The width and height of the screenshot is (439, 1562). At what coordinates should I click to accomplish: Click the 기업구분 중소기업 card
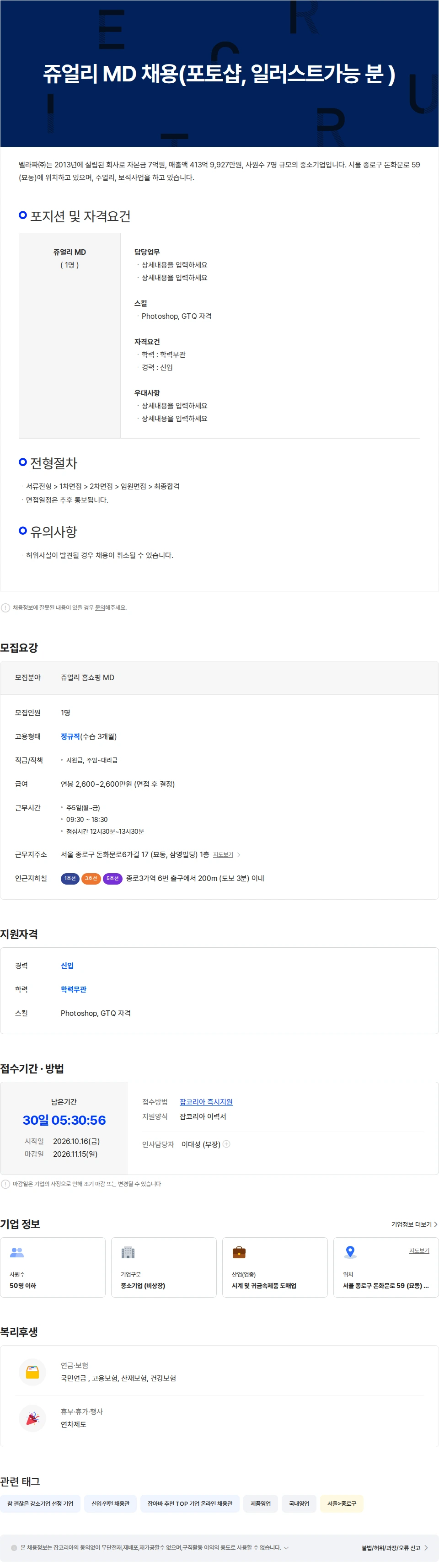[164, 1267]
